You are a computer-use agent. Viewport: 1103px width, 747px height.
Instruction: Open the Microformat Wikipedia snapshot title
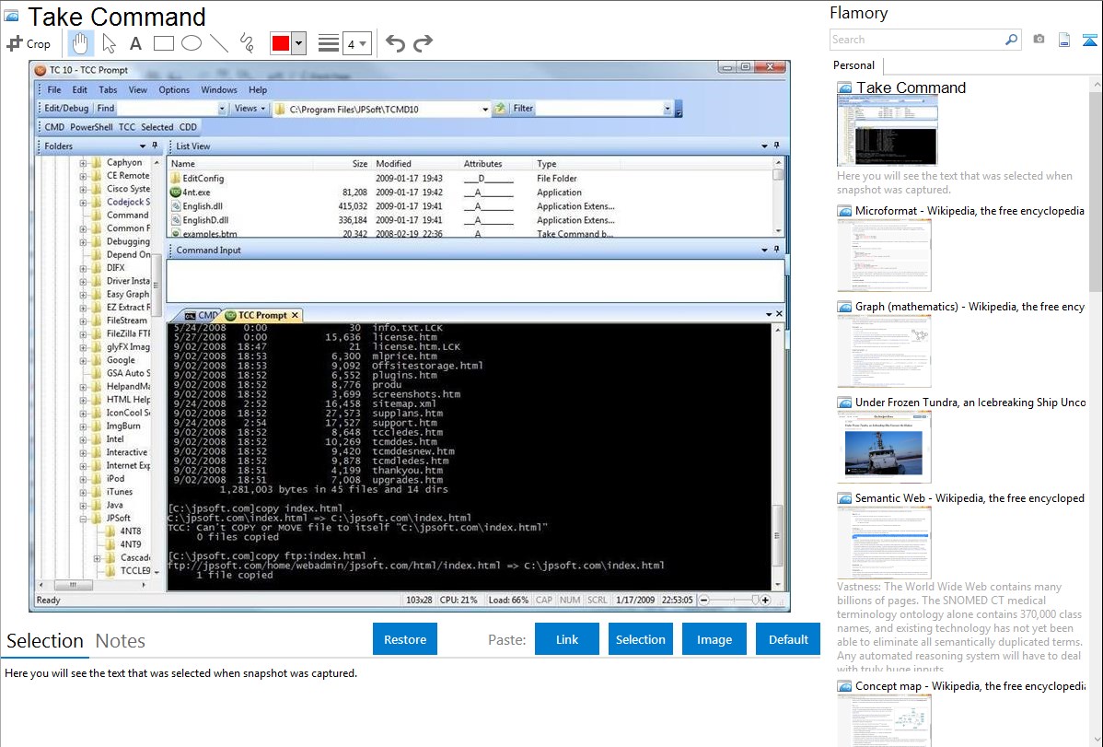[969, 211]
